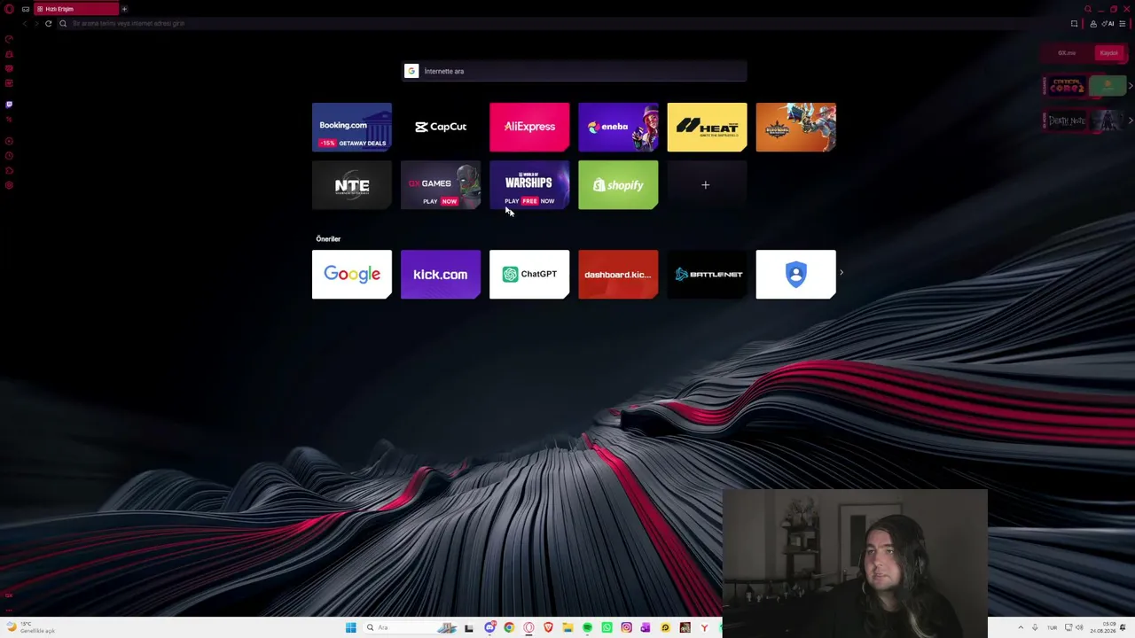Click the 'İnternette ara' search box
Image resolution: width=1135 pixels, height=638 pixels.
click(x=574, y=71)
